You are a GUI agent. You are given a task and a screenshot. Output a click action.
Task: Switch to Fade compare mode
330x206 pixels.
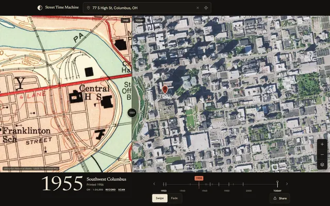(x=174, y=198)
